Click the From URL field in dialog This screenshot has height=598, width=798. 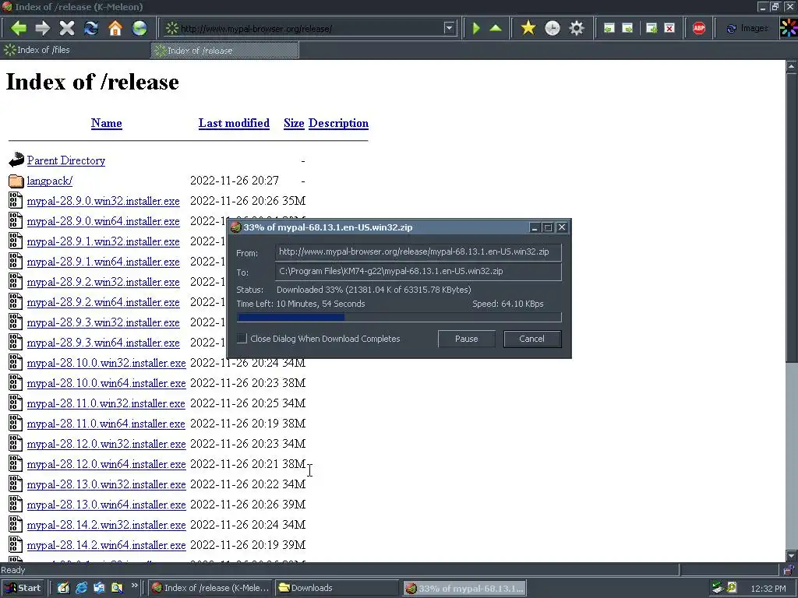418,252
